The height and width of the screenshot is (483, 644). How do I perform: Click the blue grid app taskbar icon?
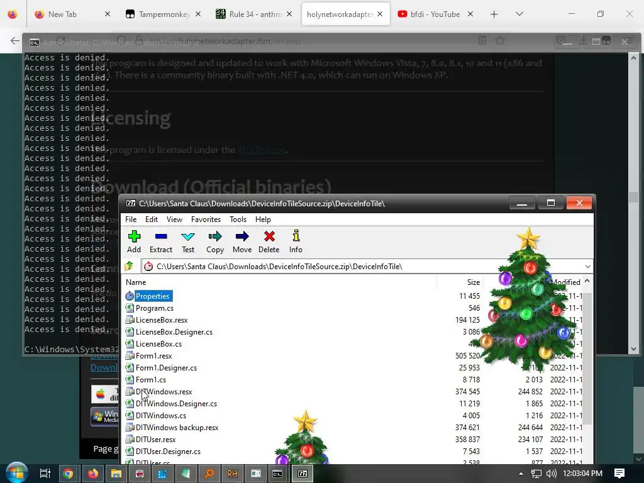162,473
